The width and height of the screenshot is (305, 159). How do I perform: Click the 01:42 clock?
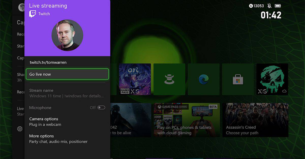(x=271, y=15)
